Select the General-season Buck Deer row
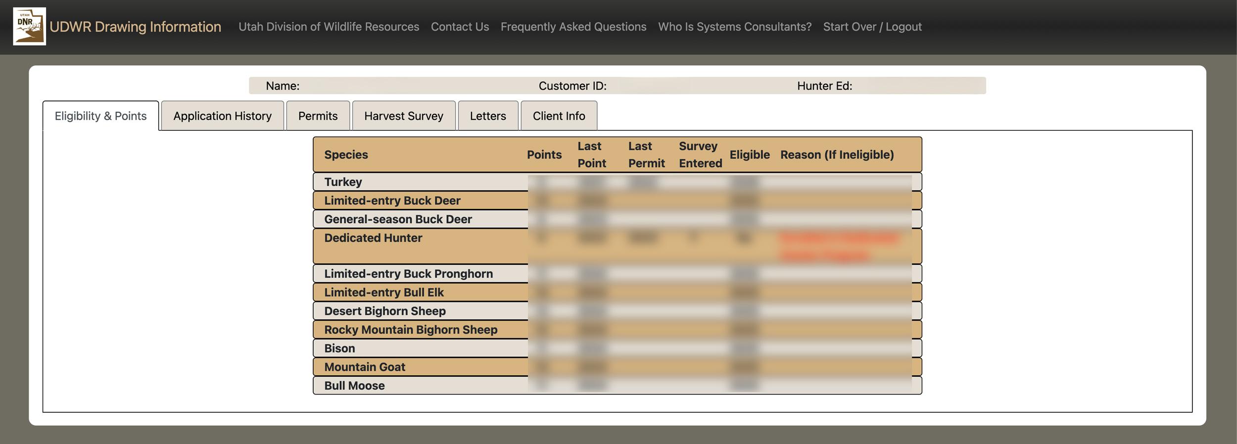The height and width of the screenshot is (444, 1237). [618, 219]
